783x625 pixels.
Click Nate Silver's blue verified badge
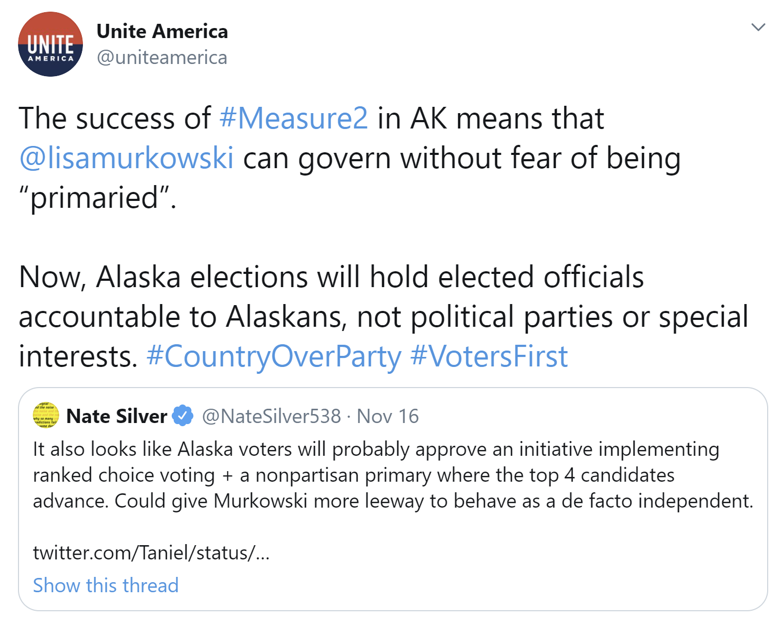point(183,416)
